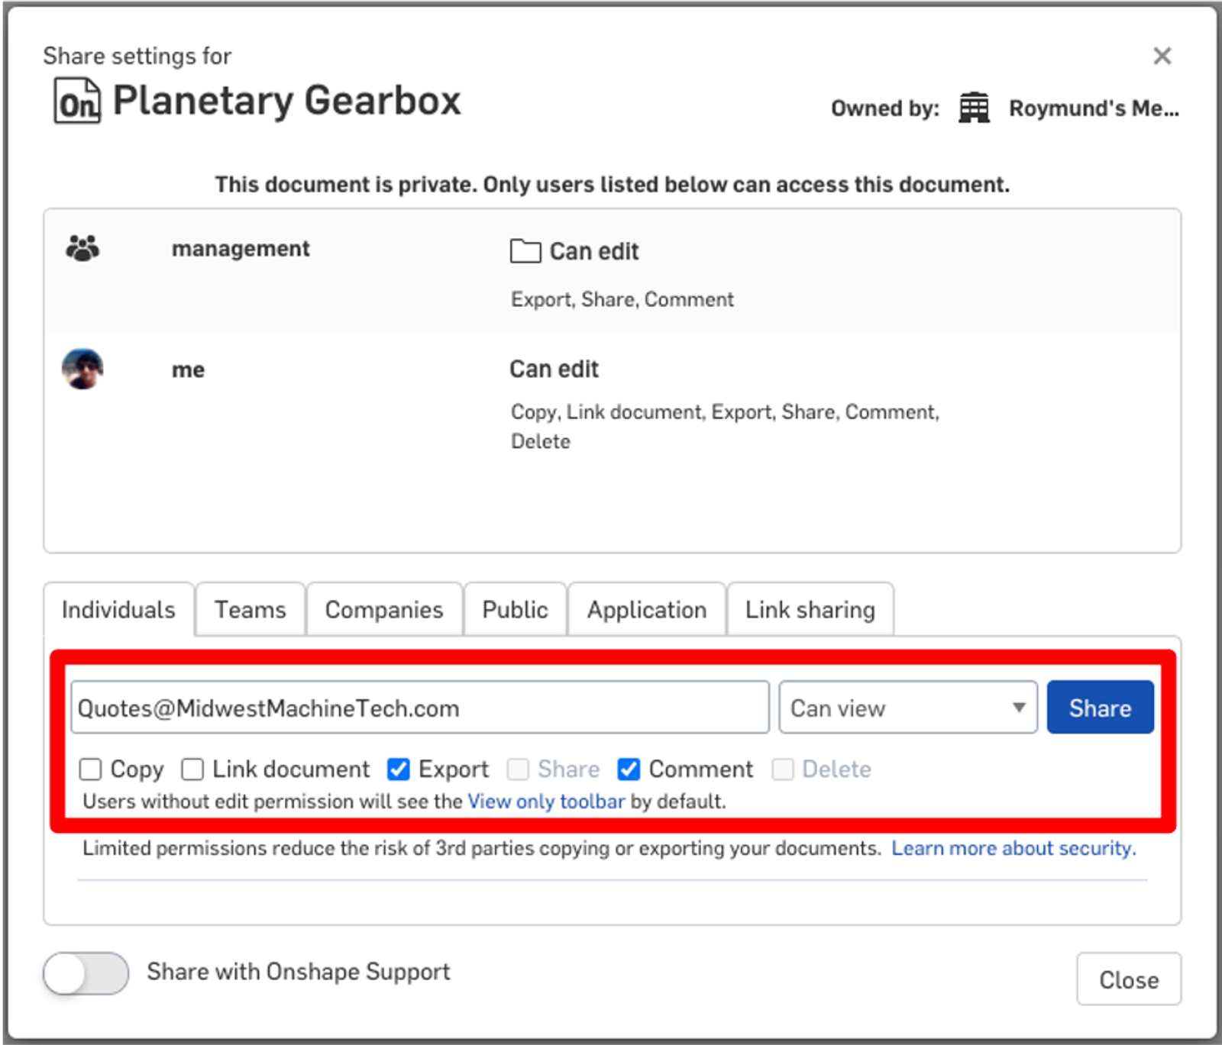Click the company building icon next to owner
The height and width of the screenshot is (1045, 1222).
974,108
